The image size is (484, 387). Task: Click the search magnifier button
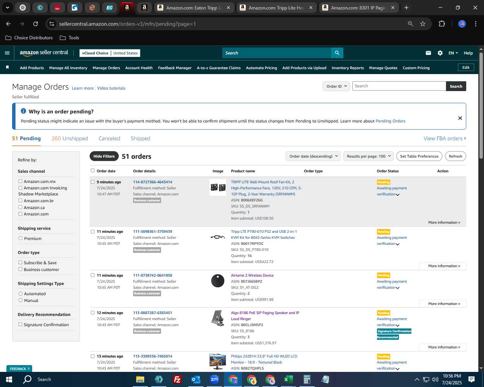[337, 53]
